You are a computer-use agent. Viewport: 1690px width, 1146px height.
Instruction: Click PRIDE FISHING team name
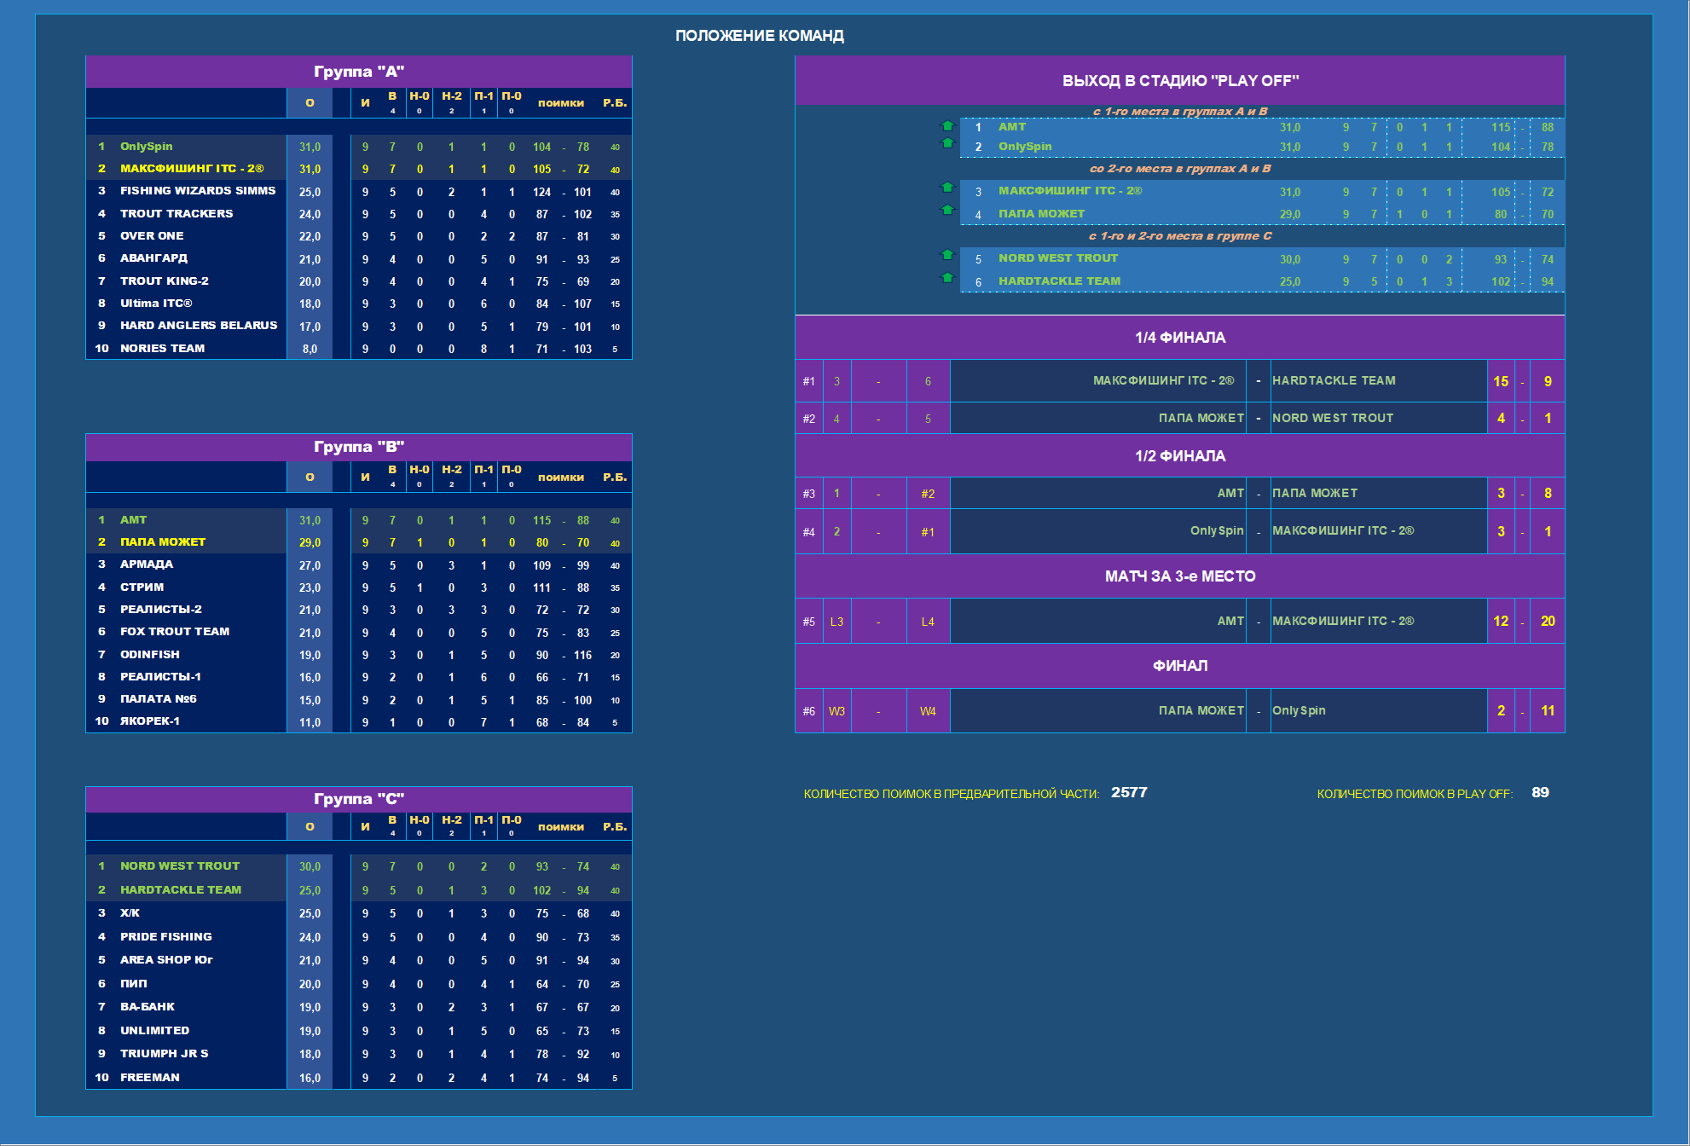pos(166,937)
